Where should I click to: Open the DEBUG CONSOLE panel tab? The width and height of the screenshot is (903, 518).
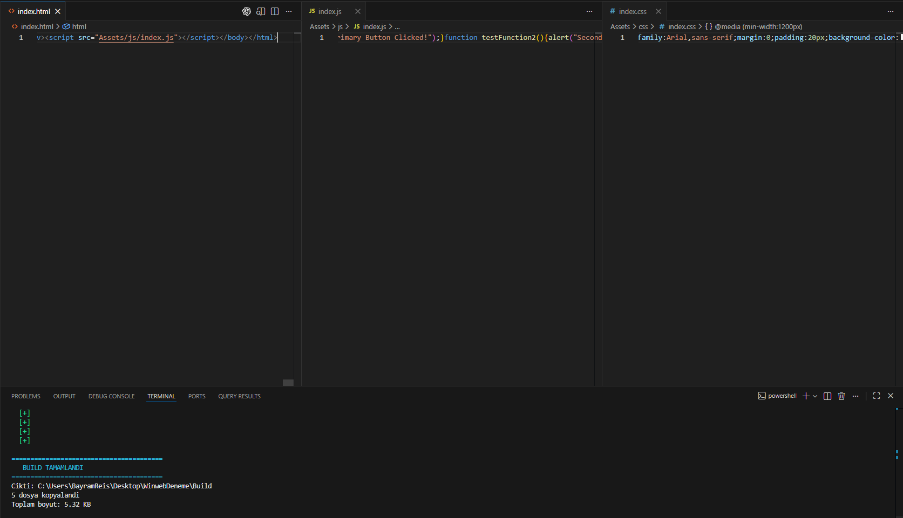click(112, 396)
